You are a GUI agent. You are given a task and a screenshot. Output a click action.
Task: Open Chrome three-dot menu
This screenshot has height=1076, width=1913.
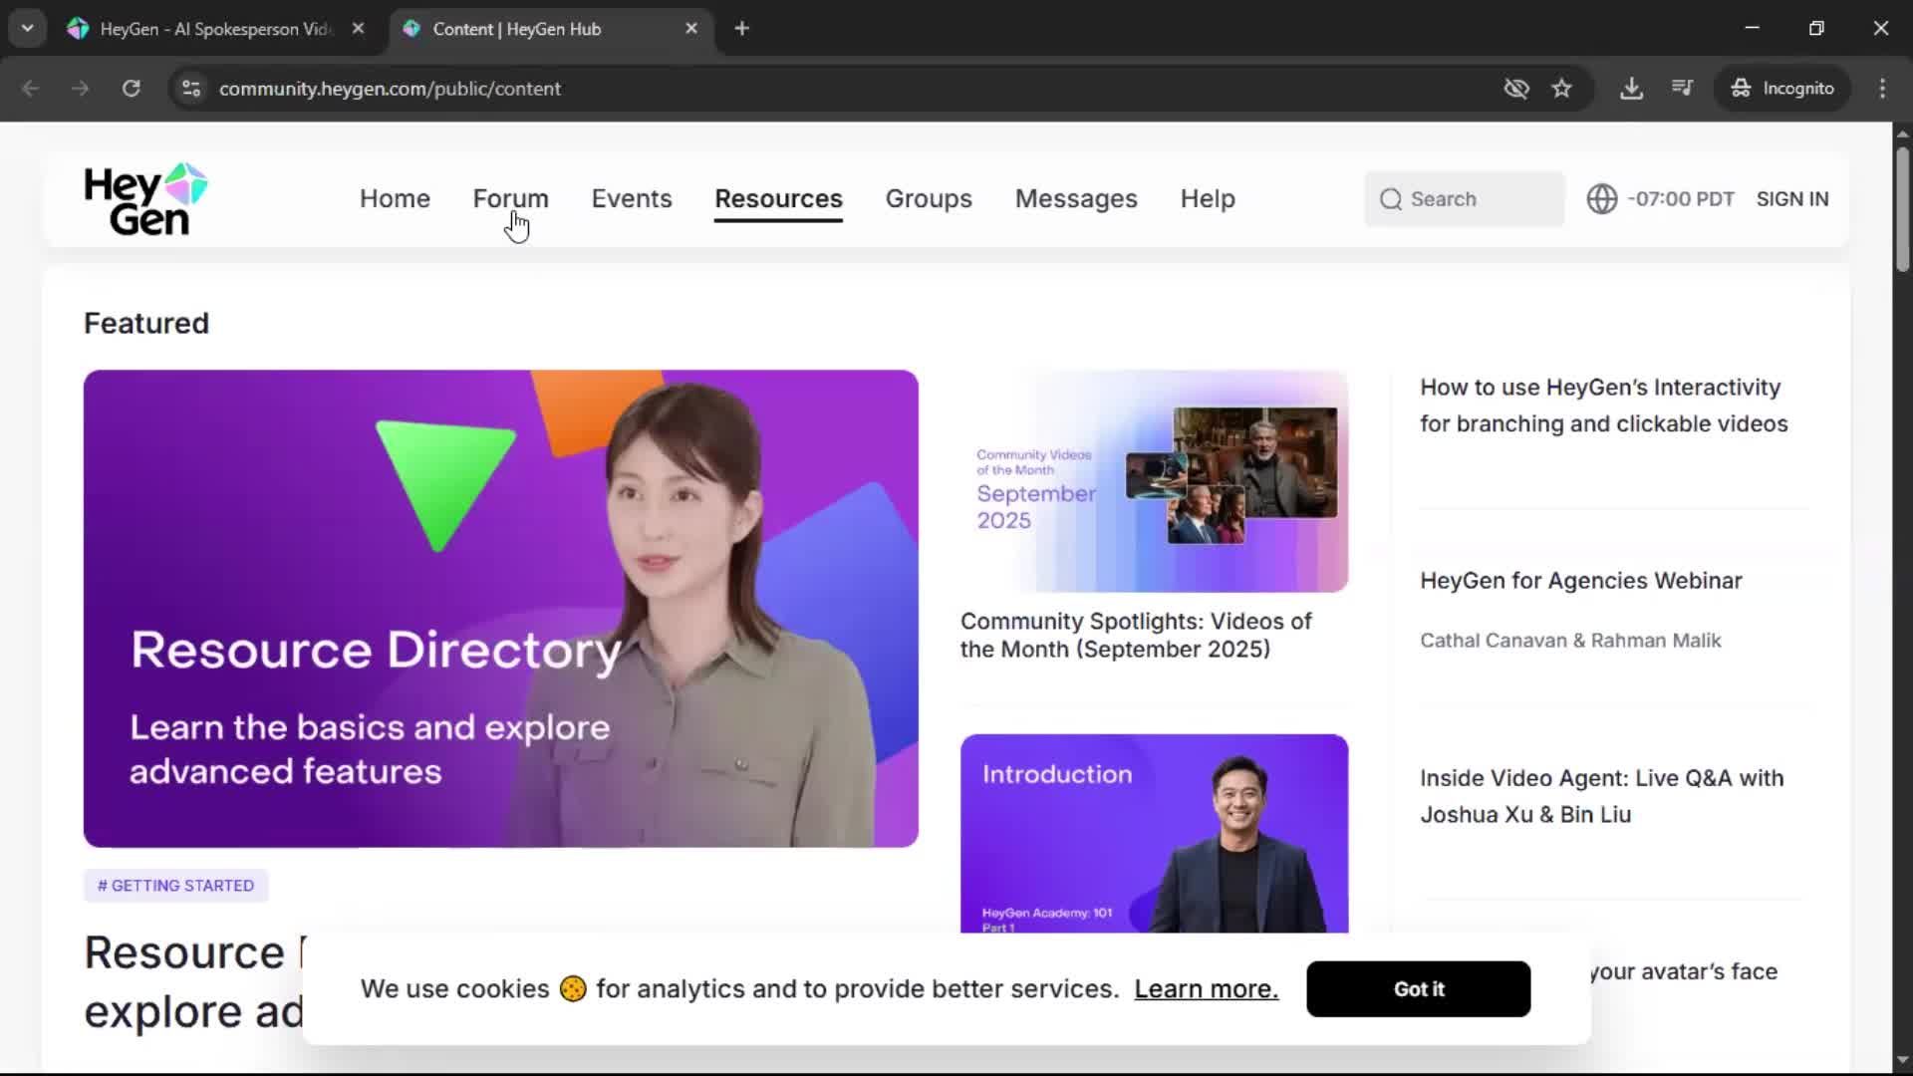(1881, 89)
